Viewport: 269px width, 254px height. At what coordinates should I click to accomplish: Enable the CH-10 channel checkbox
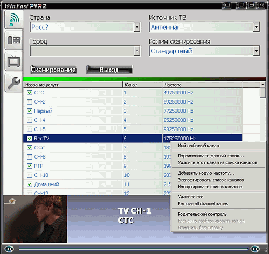coord(30,175)
